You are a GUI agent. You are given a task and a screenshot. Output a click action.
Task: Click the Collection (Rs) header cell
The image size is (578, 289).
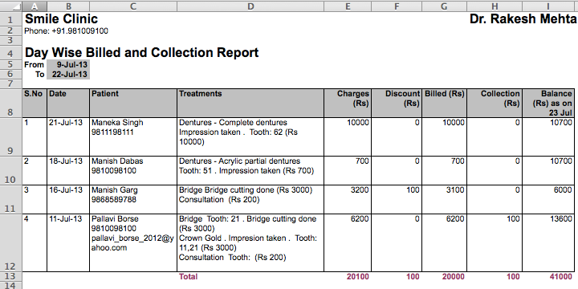pyautogui.click(x=495, y=104)
